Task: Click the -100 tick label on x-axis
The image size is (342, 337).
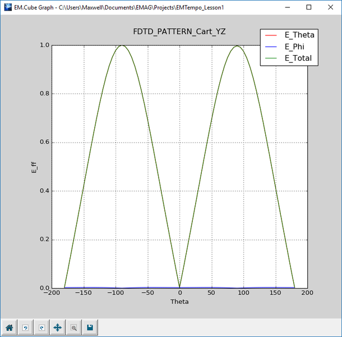Action: tap(115, 293)
